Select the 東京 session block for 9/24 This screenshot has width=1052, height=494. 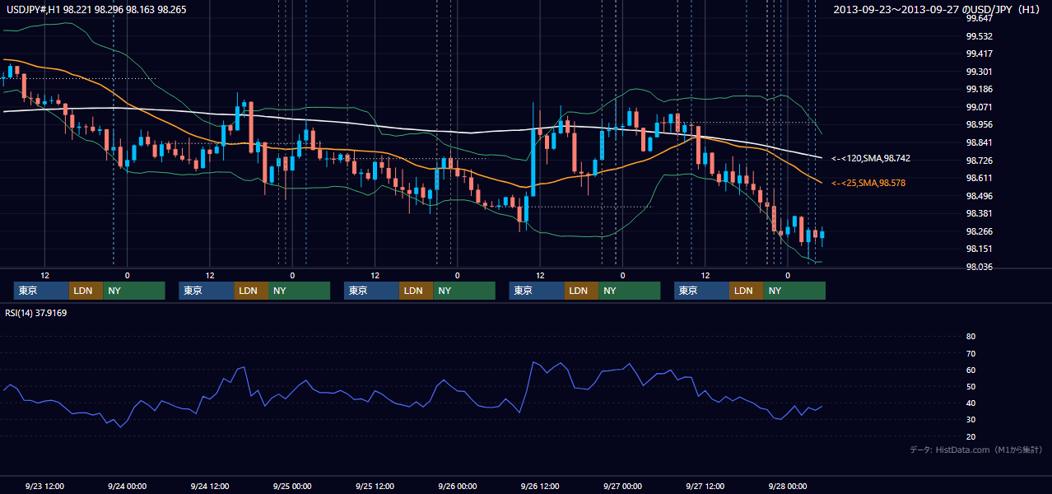207,291
